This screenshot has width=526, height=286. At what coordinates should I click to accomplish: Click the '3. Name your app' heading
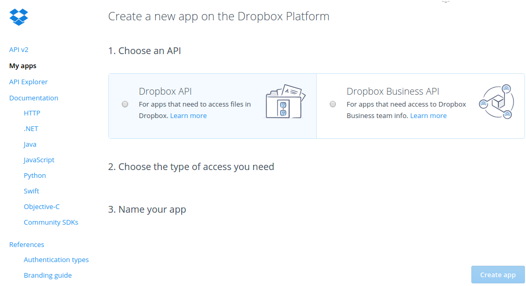(147, 210)
